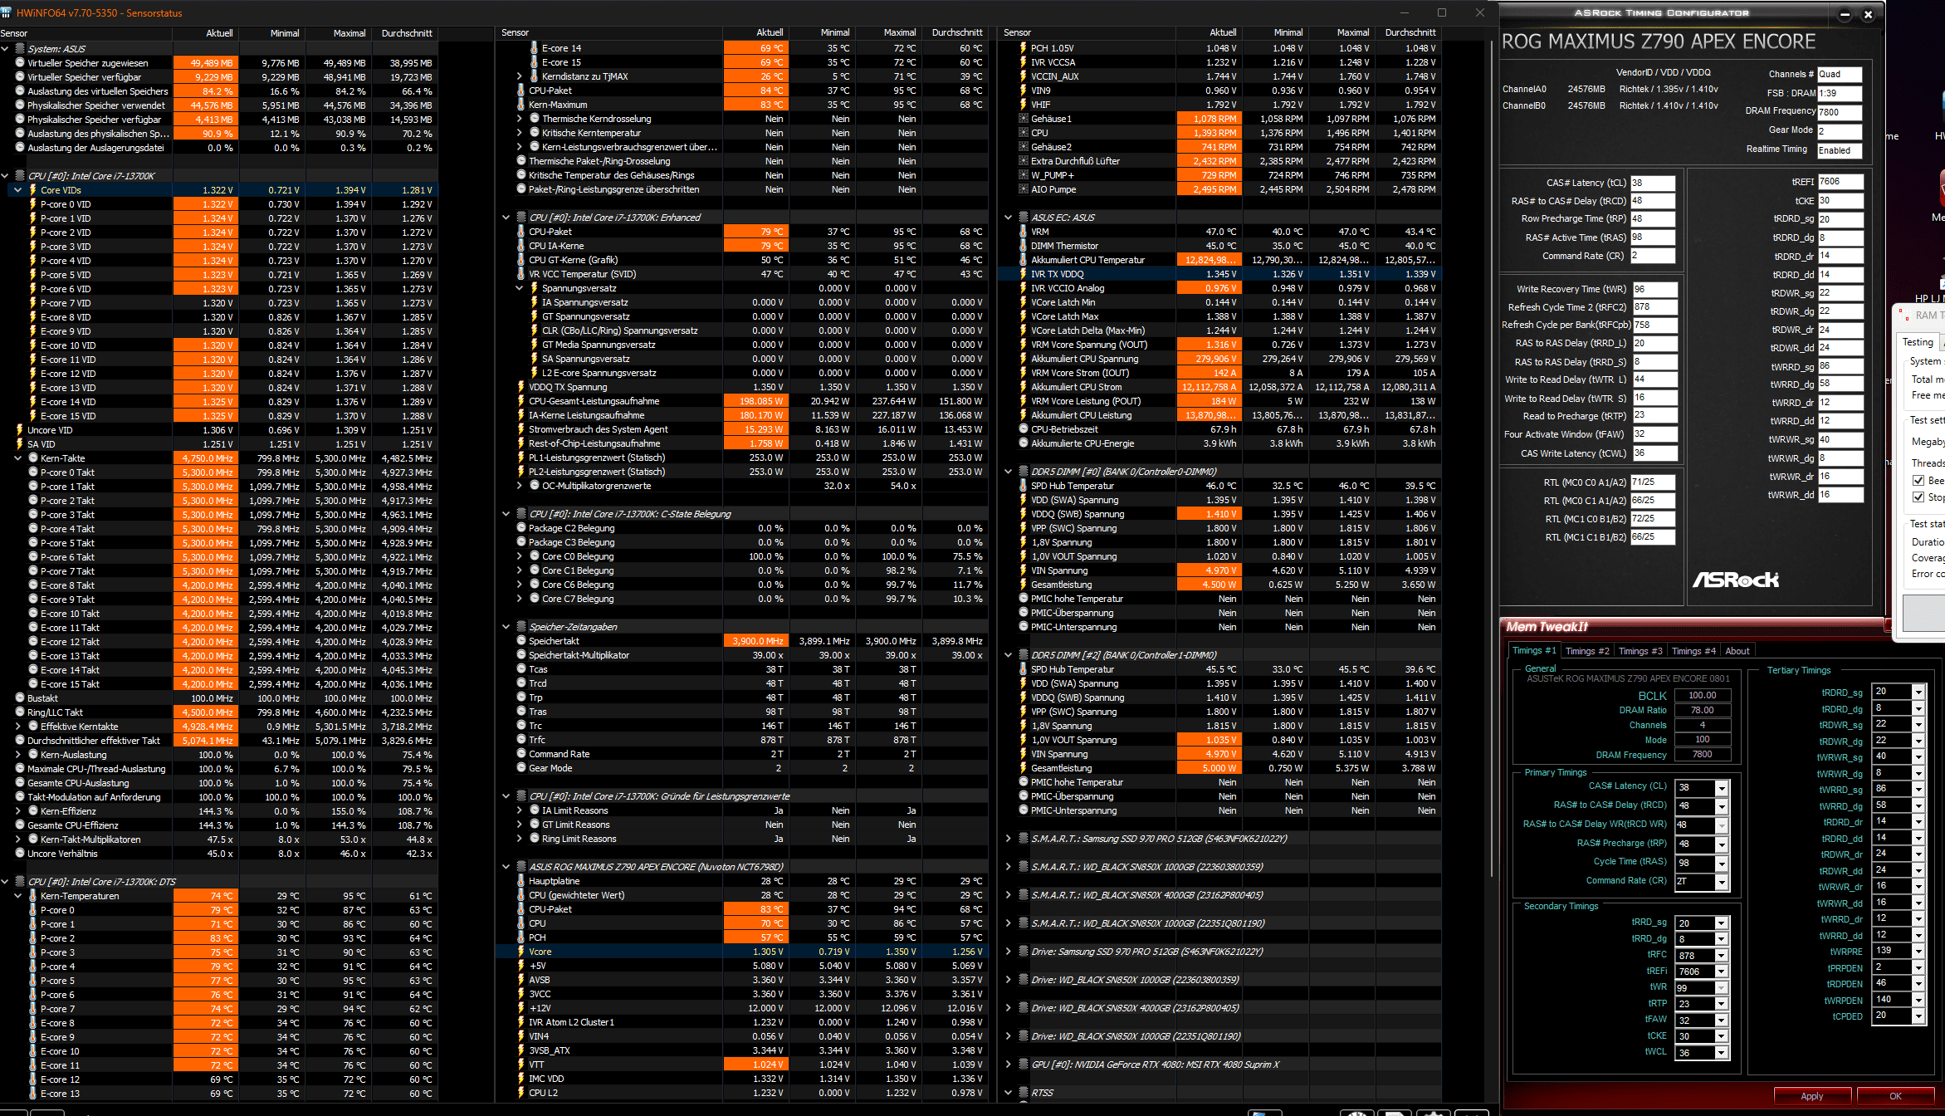
Task: Click DRAM Frequency 7800 field in ASRock Configurator
Action: (1840, 112)
